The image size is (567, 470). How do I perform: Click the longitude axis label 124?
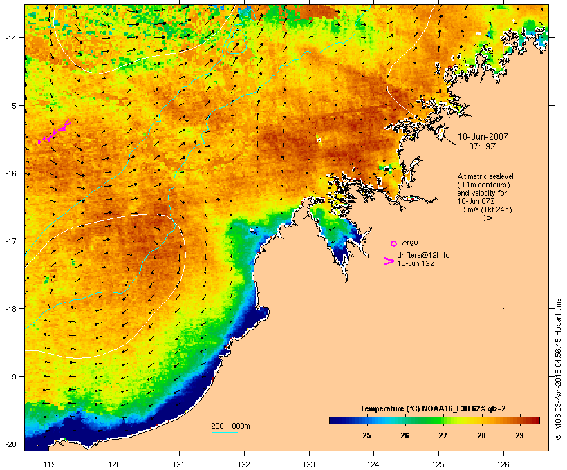(x=373, y=464)
